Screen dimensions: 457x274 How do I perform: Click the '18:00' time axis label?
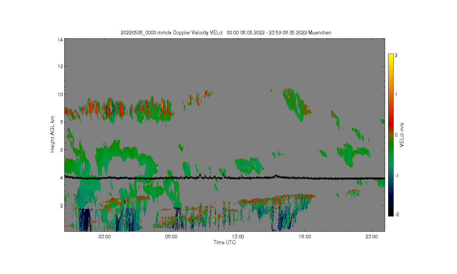(x=305, y=237)
